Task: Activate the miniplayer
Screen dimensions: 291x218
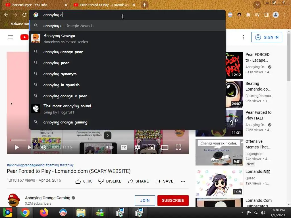Action: [x=151, y=147]
